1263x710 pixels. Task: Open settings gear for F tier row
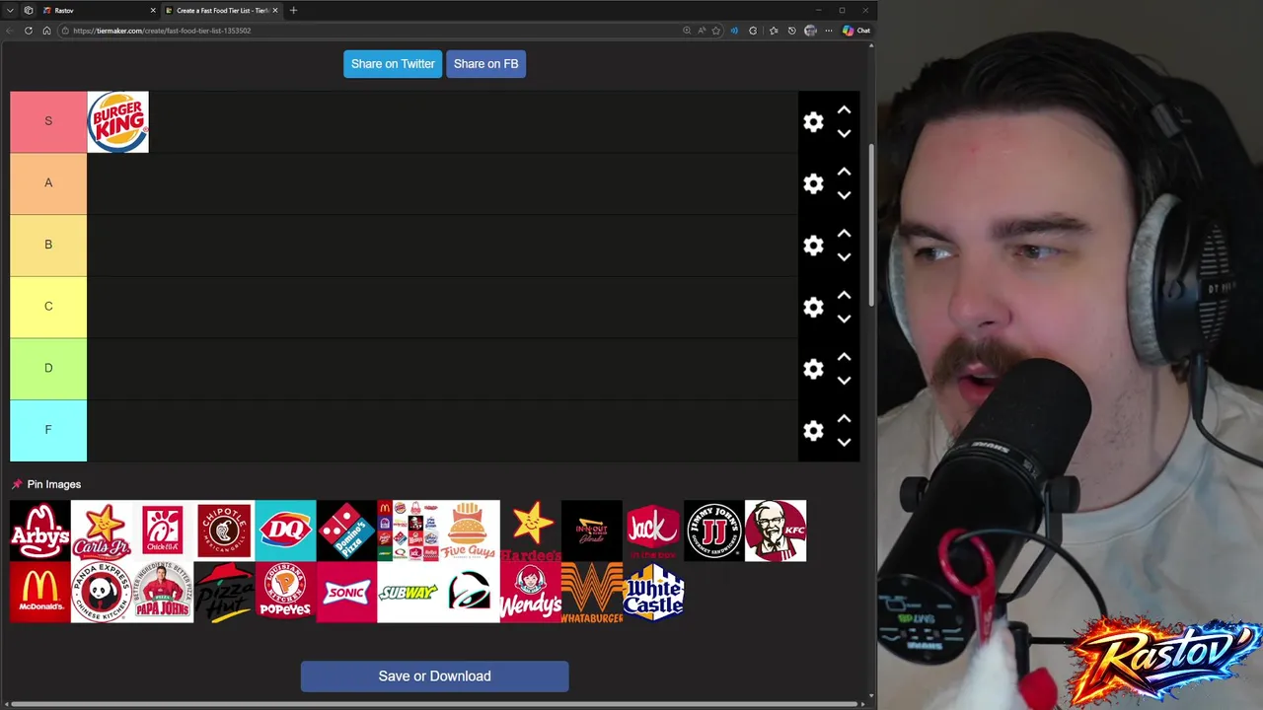coord(813,431)
